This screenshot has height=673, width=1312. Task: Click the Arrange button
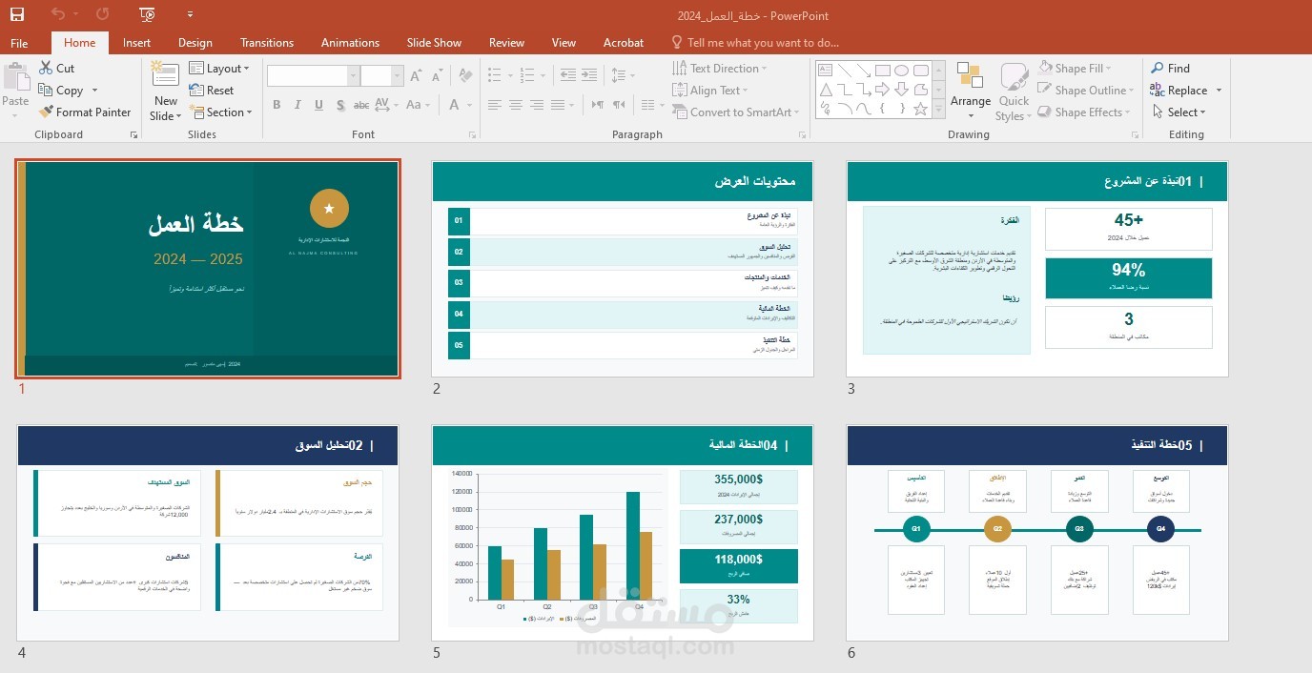[x=970, y=91]
